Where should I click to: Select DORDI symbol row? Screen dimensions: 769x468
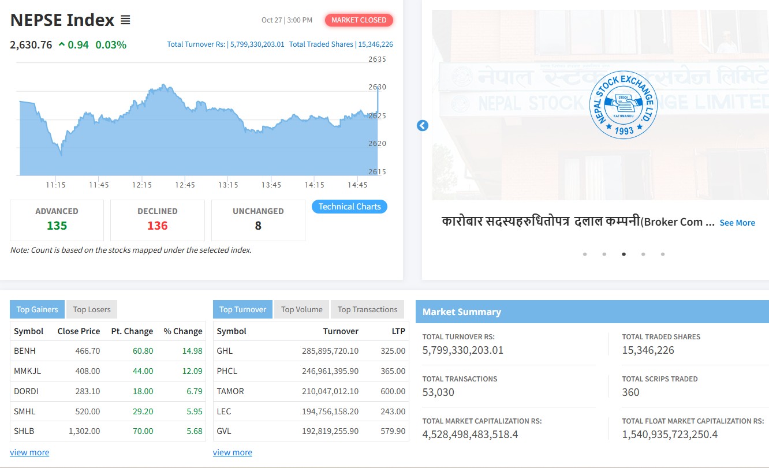tap(108, 391)
